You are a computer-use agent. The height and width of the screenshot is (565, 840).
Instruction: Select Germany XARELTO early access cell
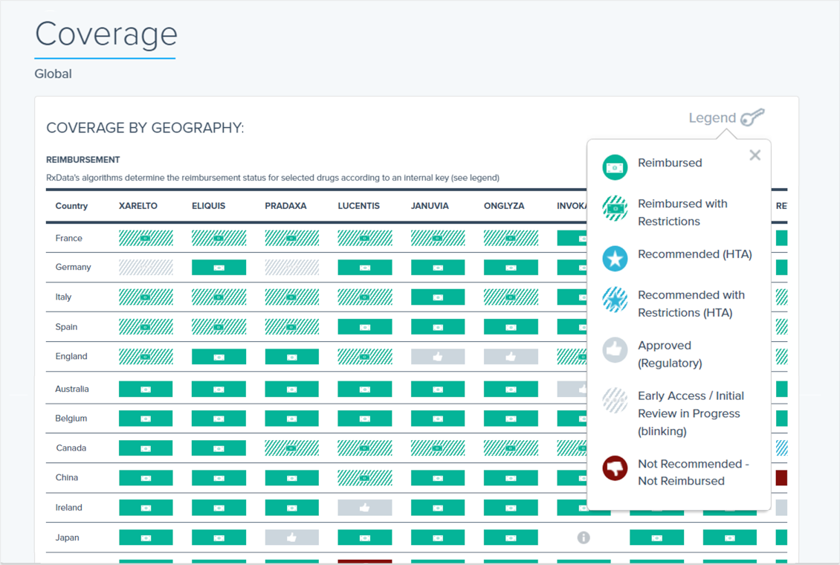pyautogui.click(x=146, y=267)
